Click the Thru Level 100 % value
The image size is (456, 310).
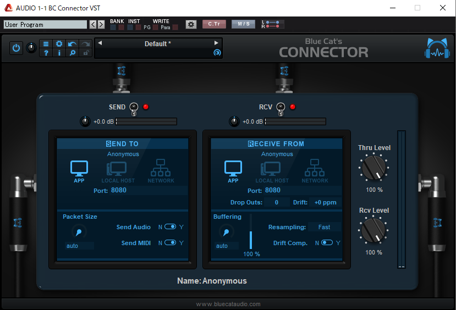click(x=374, y=190)
